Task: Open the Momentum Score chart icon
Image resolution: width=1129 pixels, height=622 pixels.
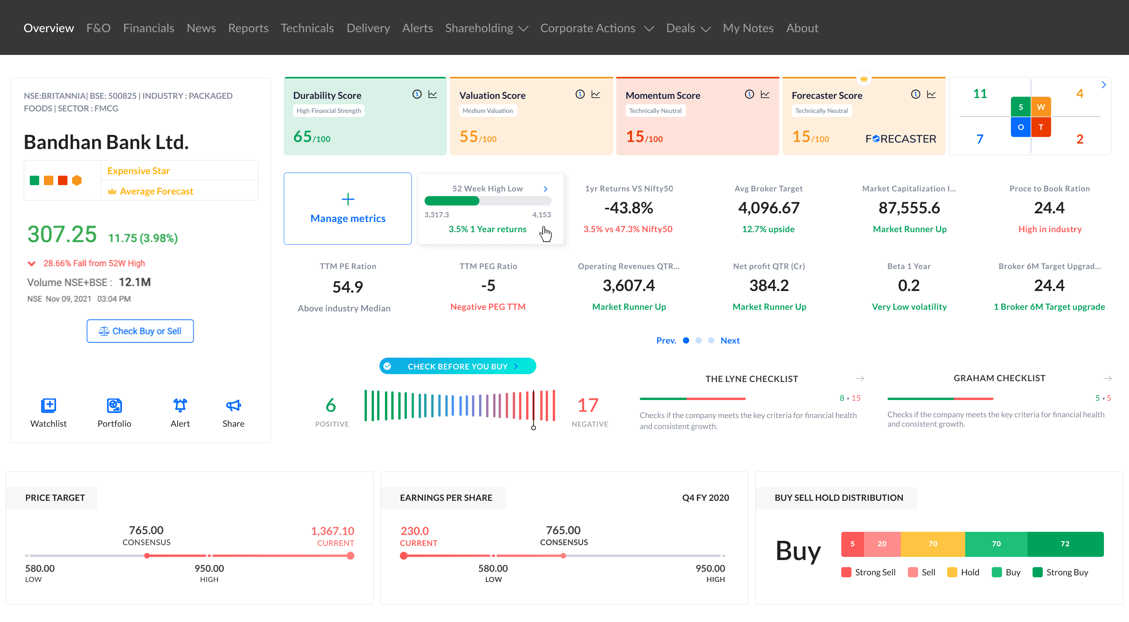Action: (x=765, y=94)
